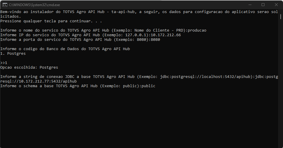Screen dimensions: 283x148
Task: Click the wrapped JDBC text ending in 5432/apihub
Action: (38, 81)
